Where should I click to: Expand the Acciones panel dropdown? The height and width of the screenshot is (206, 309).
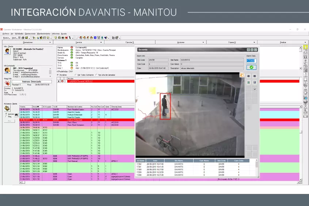tap(203, 42)
